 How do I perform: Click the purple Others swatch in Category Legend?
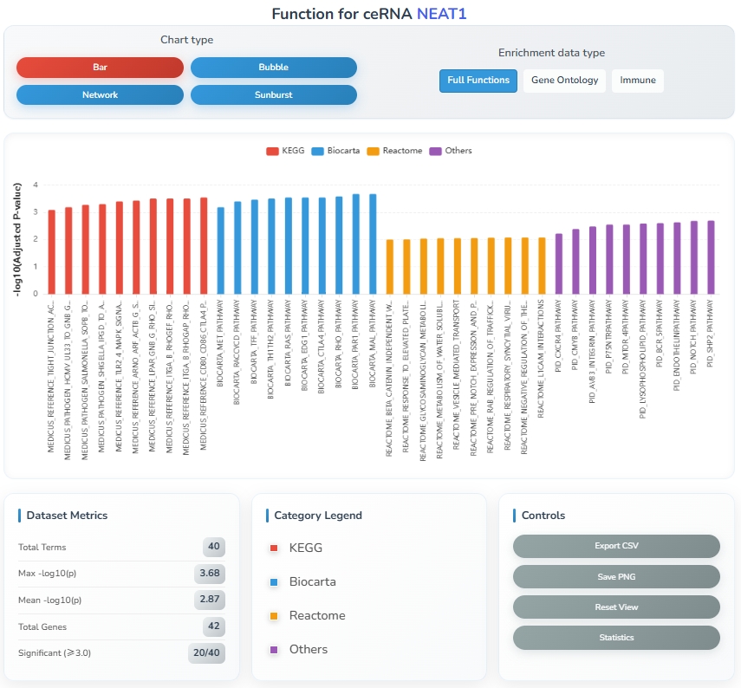coord(274,650)
